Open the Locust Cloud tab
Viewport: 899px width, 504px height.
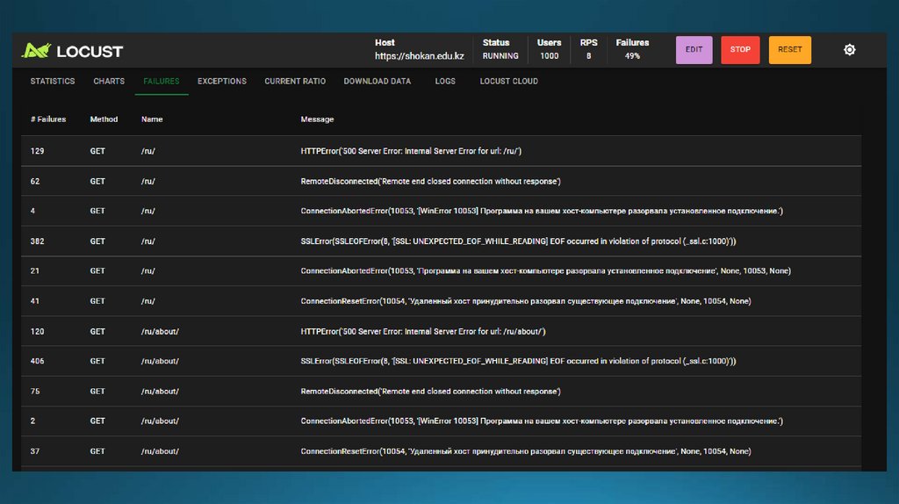coord(508,82)
